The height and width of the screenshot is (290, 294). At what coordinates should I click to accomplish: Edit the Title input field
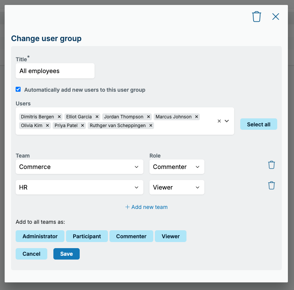[x=55, y=71]
